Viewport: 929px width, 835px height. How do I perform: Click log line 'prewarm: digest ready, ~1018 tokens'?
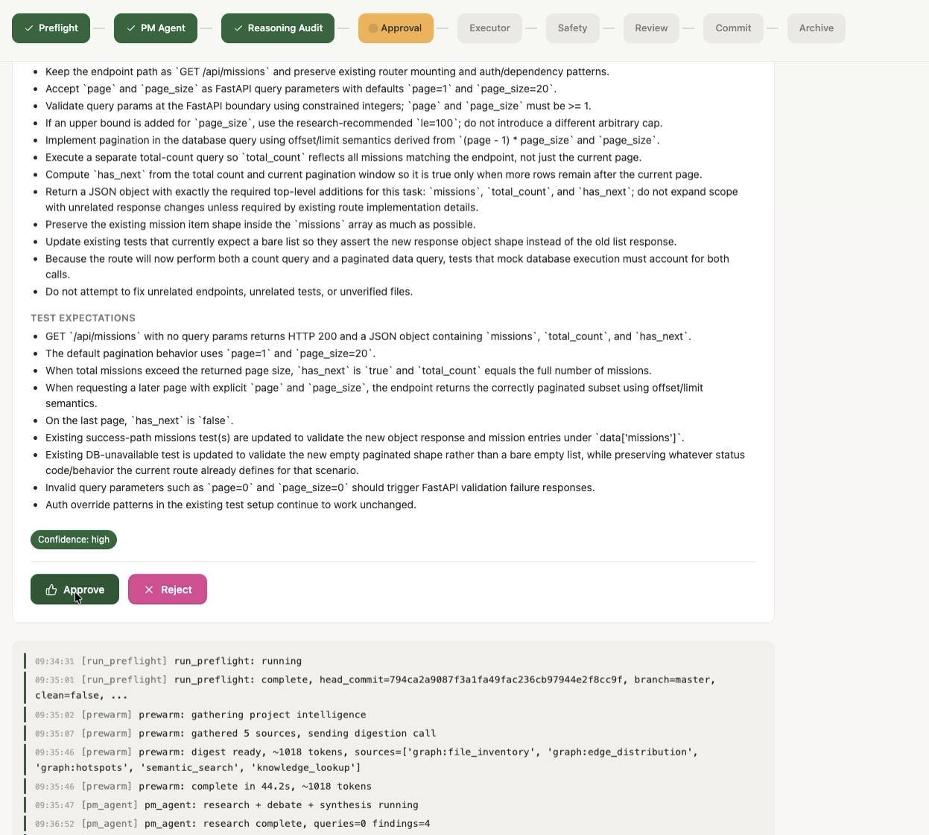[395, 760]
